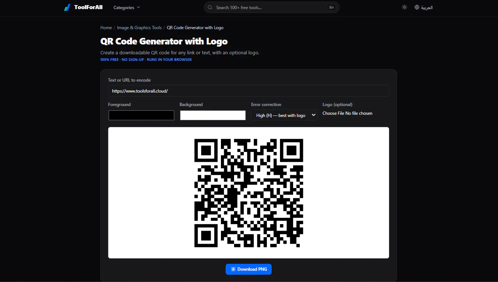Screen dimensions: 498x282
Task: Click the Text or URL input field
Action: pyautogui.click(x=249, y=91)
